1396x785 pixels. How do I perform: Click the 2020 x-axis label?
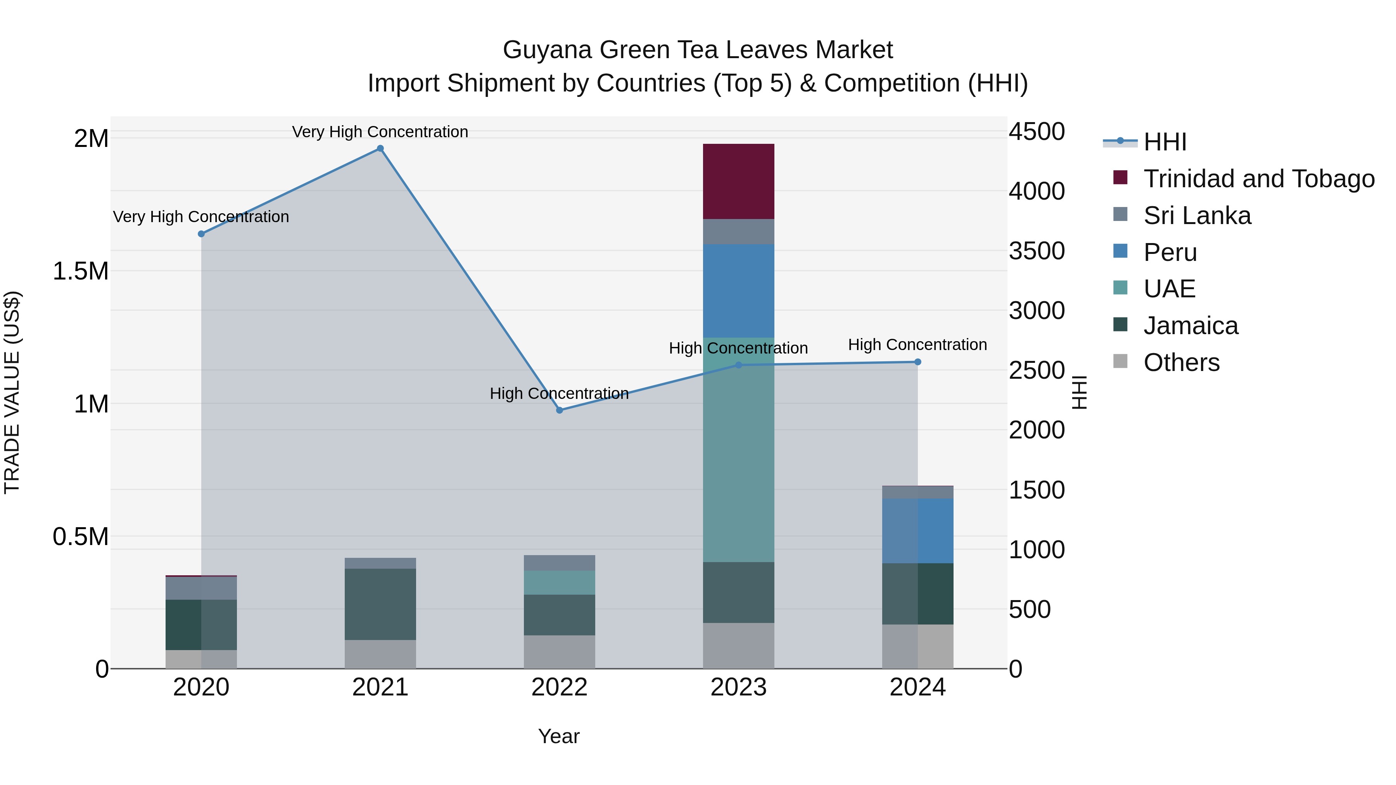(x=201, y=687)
